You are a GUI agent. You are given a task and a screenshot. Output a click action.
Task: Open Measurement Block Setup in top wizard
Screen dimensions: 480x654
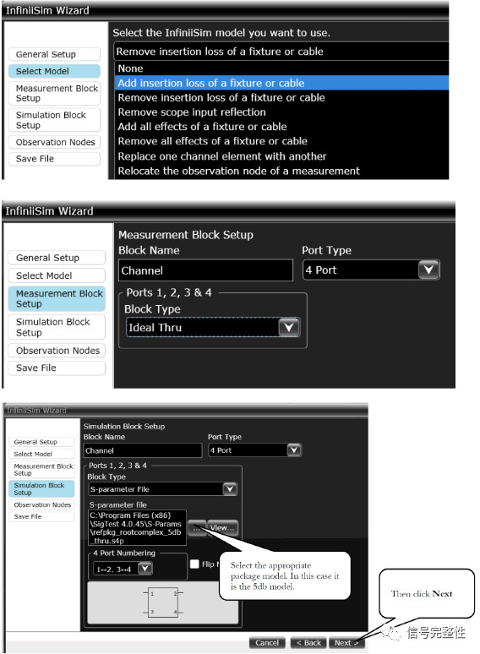[x=54, y=93]
